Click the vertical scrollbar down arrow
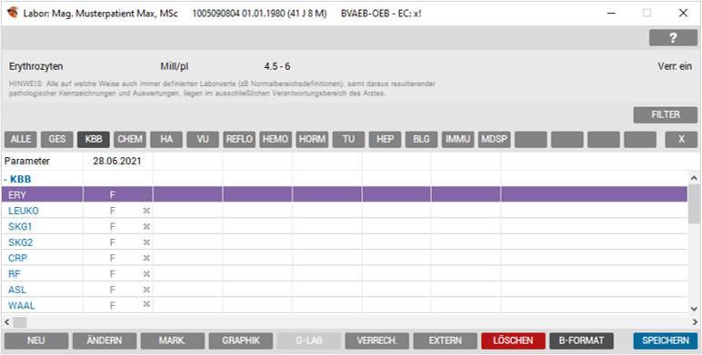The image size is (702, 355). pos(694,309)
